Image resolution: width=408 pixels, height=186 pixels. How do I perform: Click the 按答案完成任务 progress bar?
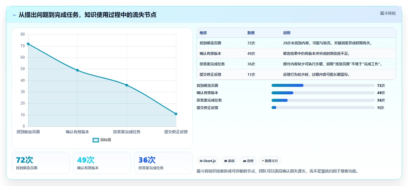coord(323,100)
